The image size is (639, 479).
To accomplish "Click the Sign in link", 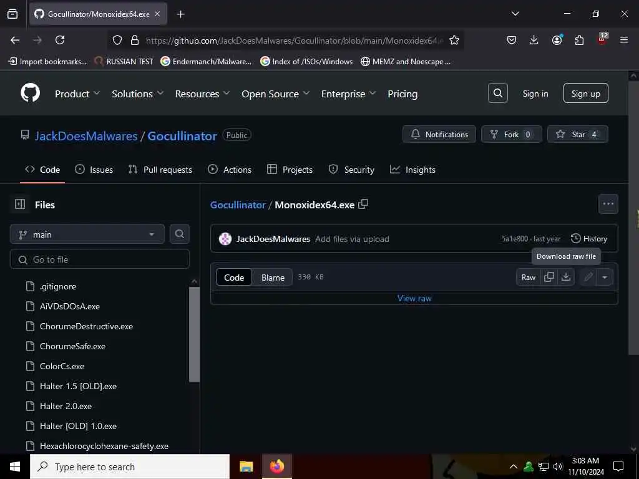I will click(535, 94).
